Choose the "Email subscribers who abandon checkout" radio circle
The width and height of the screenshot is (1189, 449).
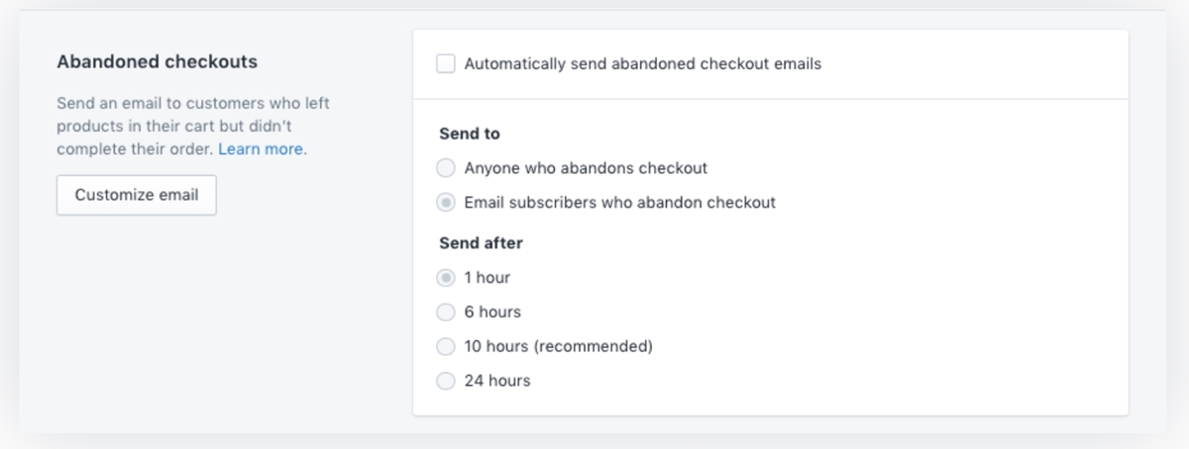446,203
